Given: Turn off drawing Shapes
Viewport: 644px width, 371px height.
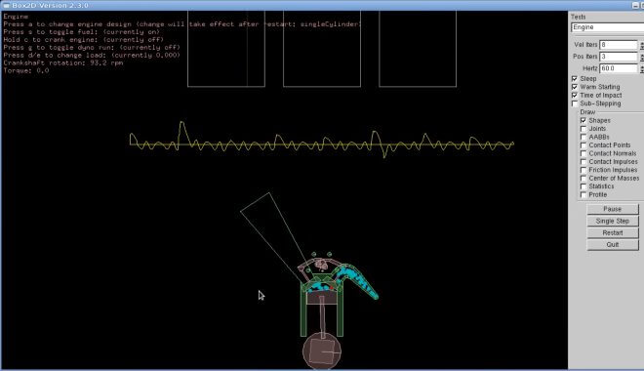Looking at the screenshot, I should point(584,120).
